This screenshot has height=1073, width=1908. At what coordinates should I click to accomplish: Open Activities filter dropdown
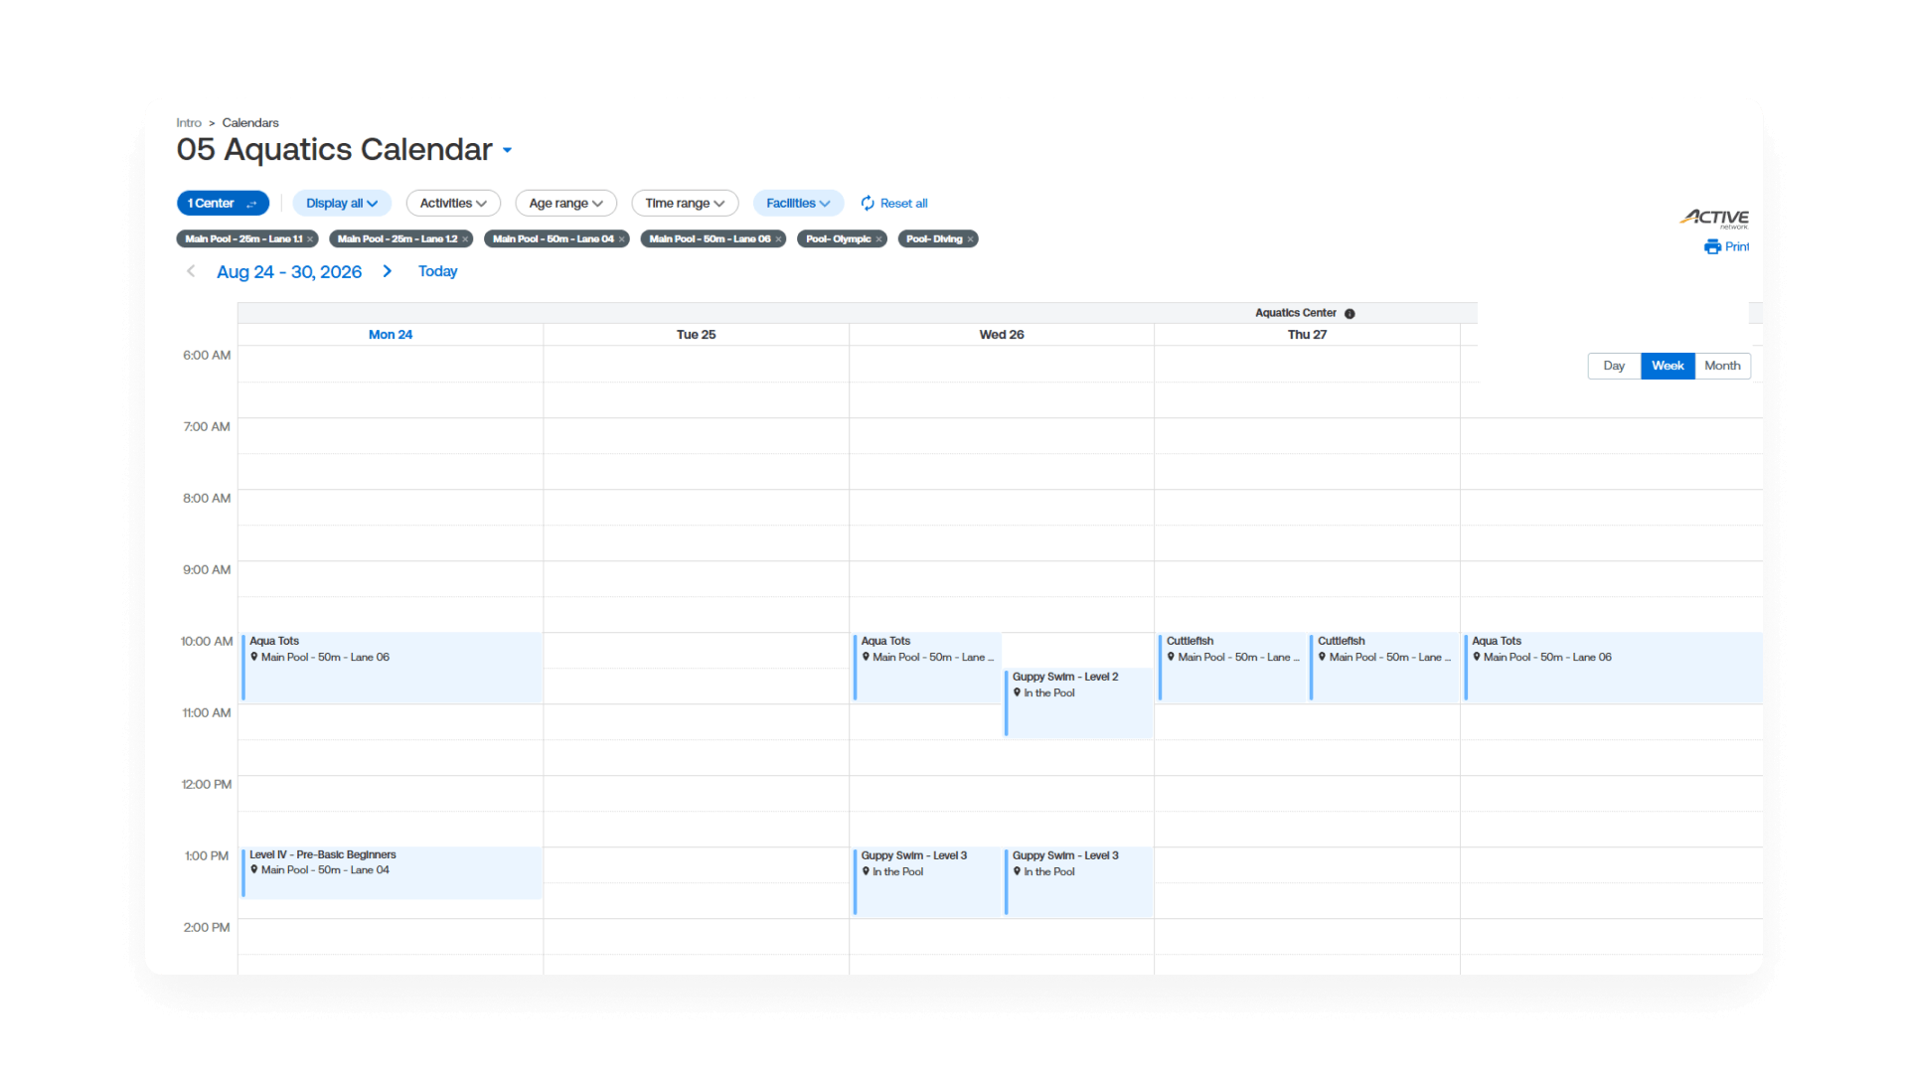(x=453, y=203)
